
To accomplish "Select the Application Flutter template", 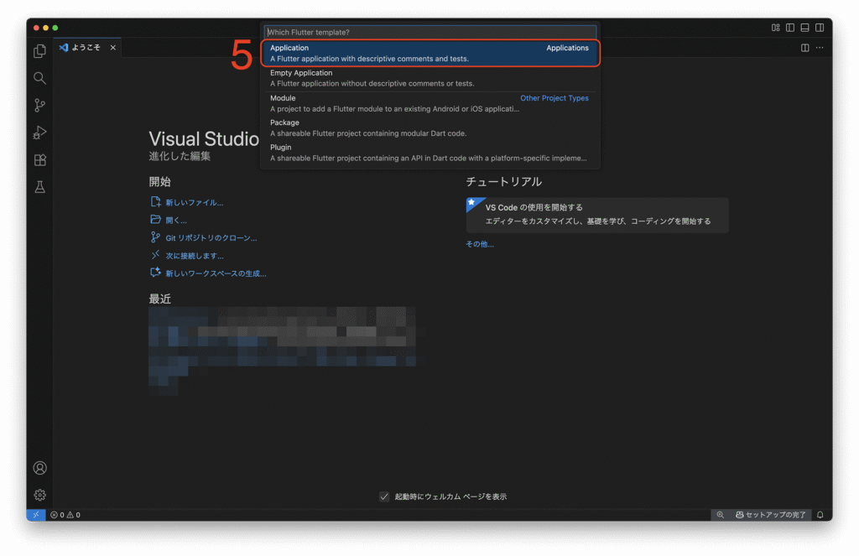I will coord(429,54).
